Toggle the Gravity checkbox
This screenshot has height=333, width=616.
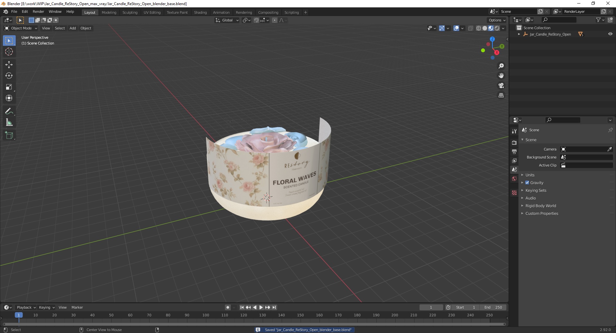(527, 183)
